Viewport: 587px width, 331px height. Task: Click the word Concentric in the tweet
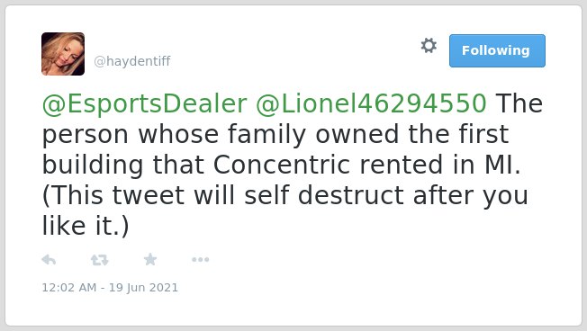(x=282, y=165)
